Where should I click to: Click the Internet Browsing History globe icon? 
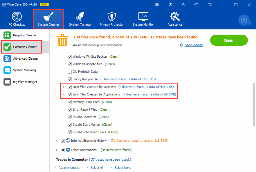click(68, 140)
